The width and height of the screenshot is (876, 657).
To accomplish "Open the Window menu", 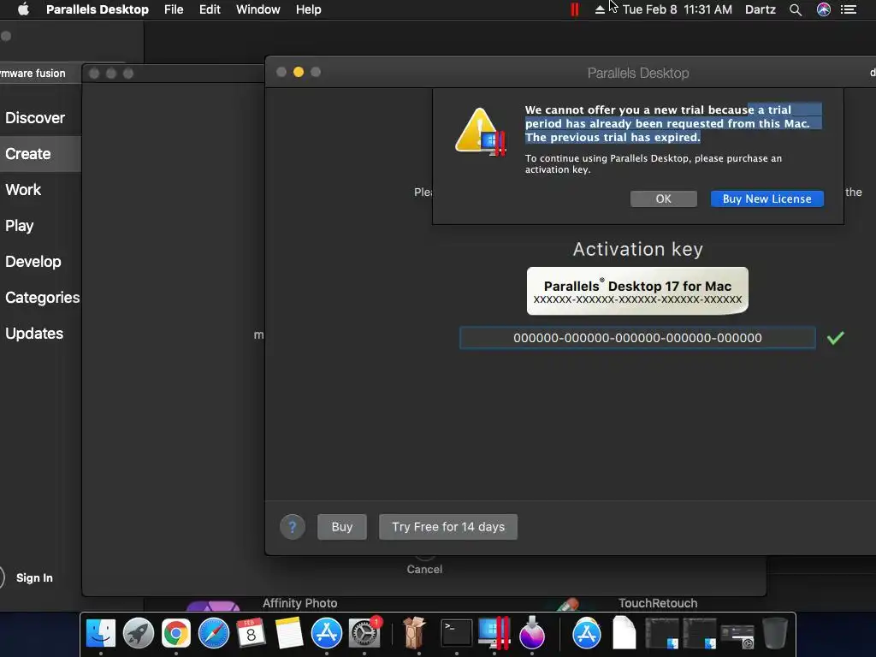I will (258, 9).
